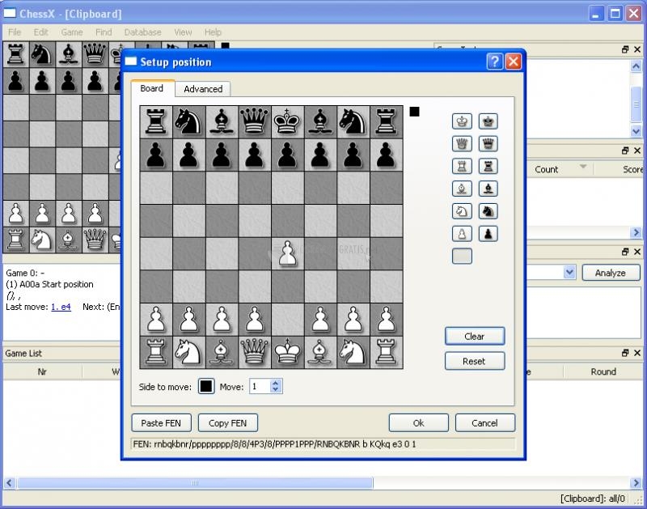The width and height of the screenshot is (647, 509).
Task: Open the Game menu in ChessX
Action: 72,32
